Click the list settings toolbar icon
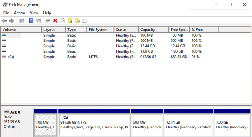The height and width of the screenshot is (137, 252). (84, 21)
